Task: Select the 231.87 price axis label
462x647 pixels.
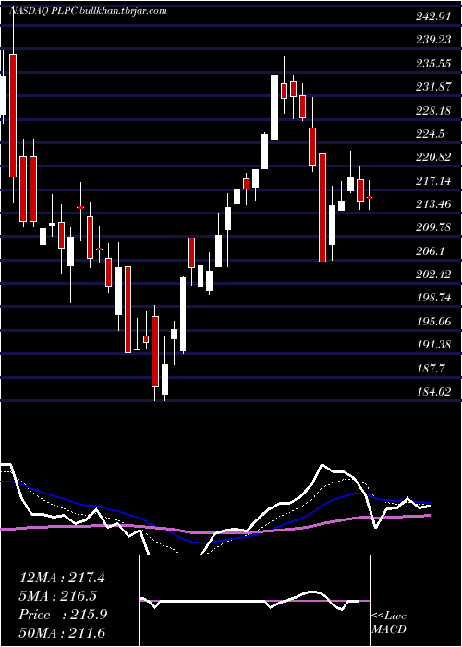Action: (433, 87)
